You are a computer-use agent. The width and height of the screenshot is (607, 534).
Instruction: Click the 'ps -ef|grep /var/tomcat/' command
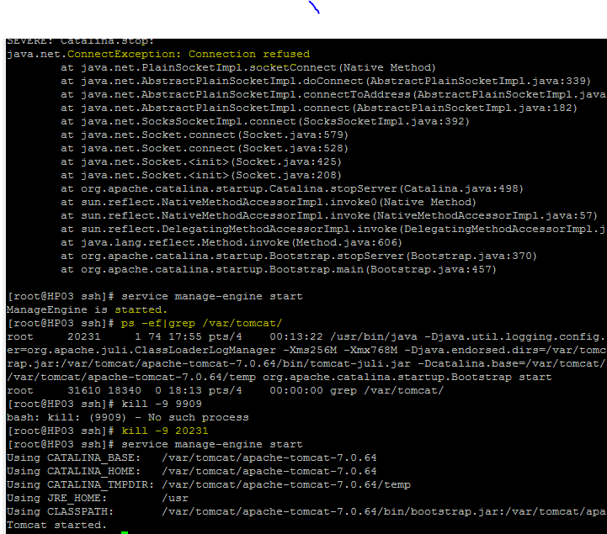[x=202, y=323]
